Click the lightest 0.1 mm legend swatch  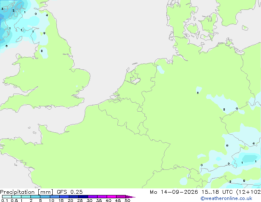pos(7,197)
